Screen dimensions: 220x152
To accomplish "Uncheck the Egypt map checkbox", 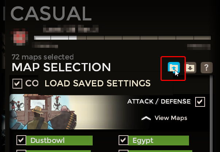I will point(123,140).
